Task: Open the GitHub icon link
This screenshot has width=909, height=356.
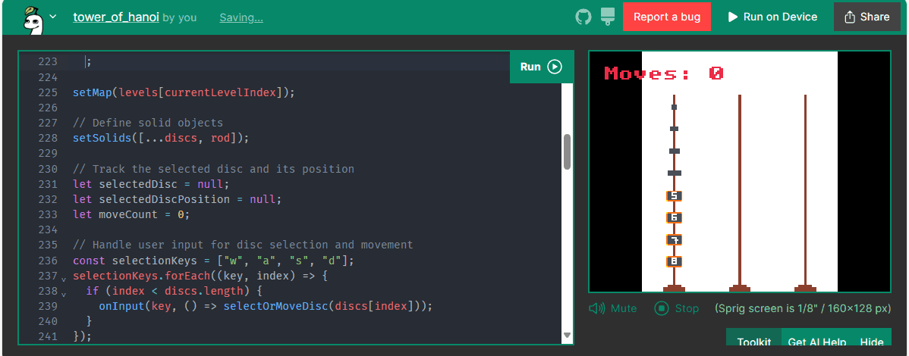Action: (x=583, y=17)
